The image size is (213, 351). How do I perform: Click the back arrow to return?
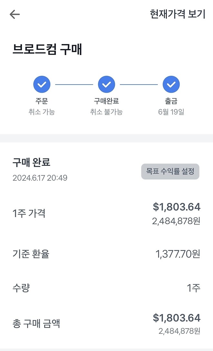[x=14, y=14]
